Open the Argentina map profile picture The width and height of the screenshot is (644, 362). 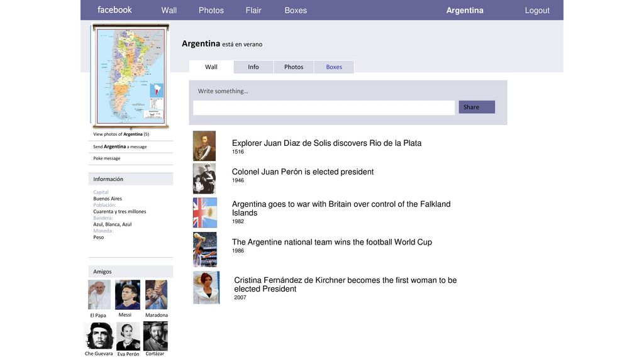(x=131, y=76)
